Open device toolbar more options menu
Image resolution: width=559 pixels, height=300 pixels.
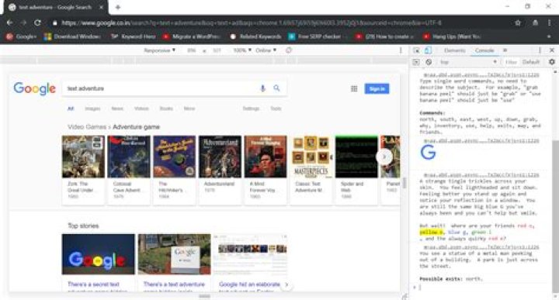click(x=401, y=50)
